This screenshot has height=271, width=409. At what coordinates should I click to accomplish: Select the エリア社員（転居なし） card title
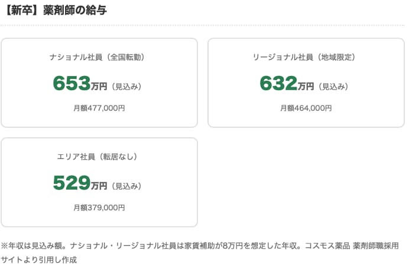pos(99,157)
